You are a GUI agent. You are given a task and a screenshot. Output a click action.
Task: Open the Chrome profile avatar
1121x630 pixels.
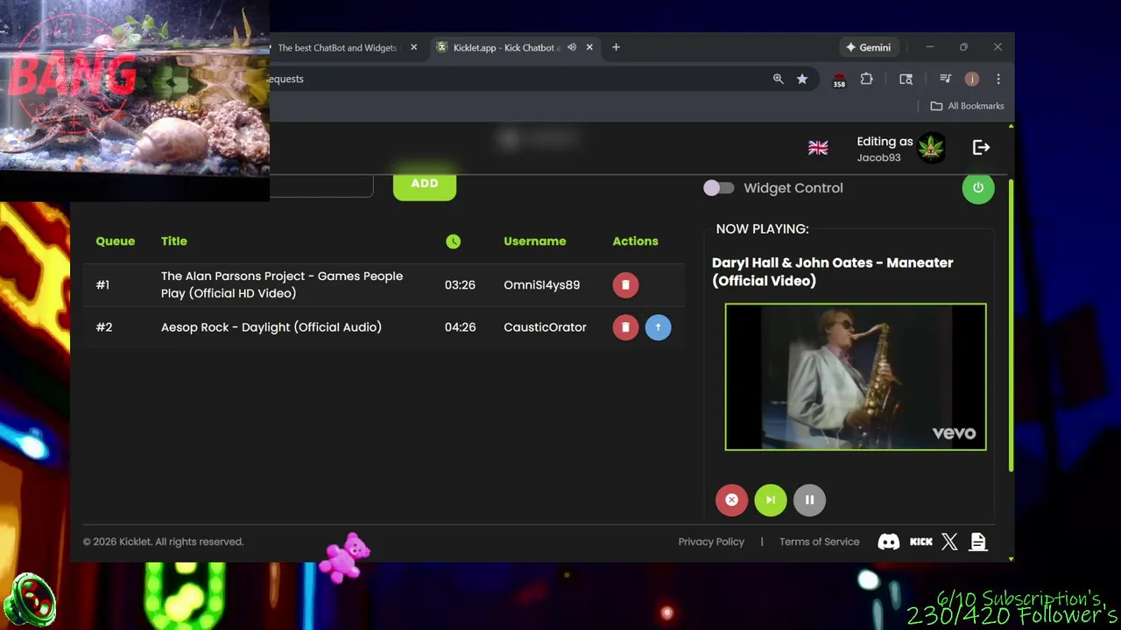pos(971,79)
